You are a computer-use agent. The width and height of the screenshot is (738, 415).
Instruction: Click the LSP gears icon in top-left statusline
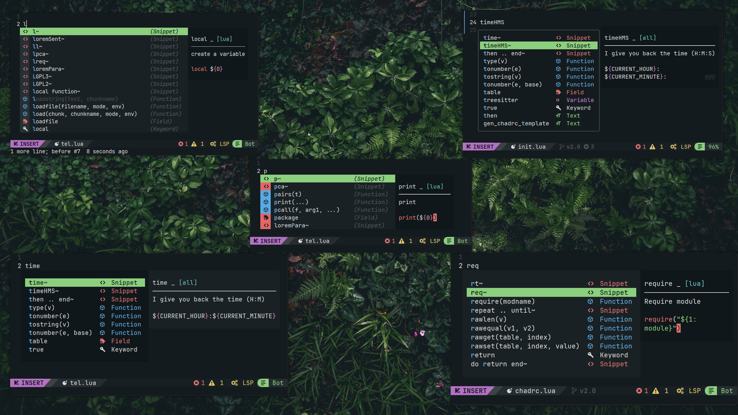click(213, 144)
